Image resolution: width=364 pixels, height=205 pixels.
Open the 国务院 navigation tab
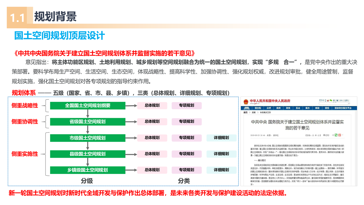(258, 108)
